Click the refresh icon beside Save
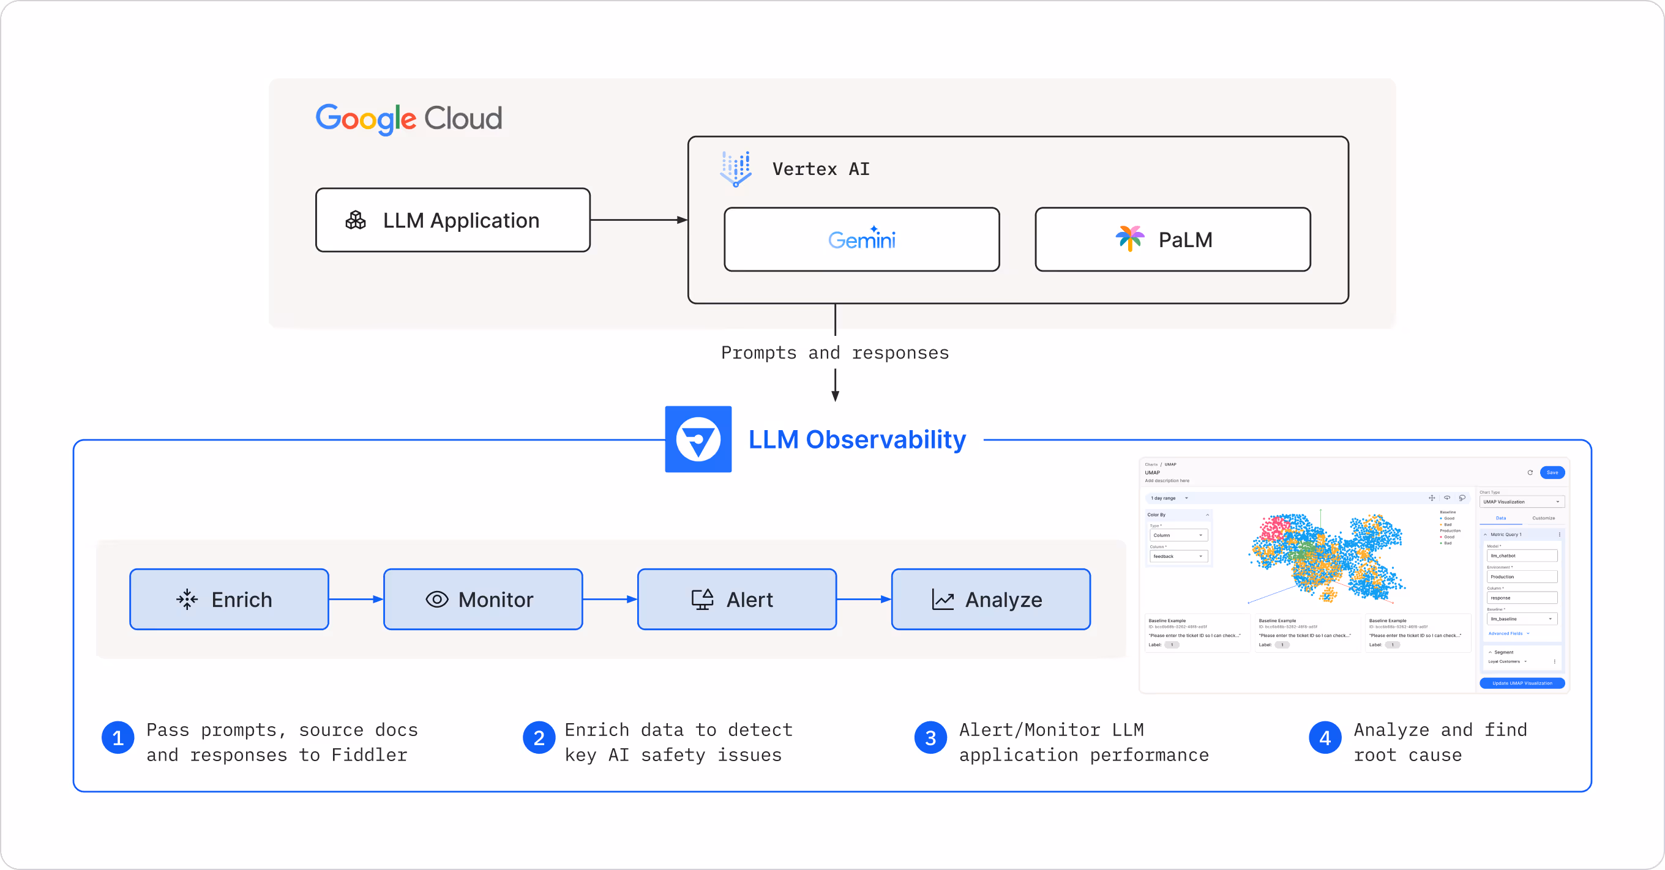This screenshot has width=1665, height=870. [1530, 473]
